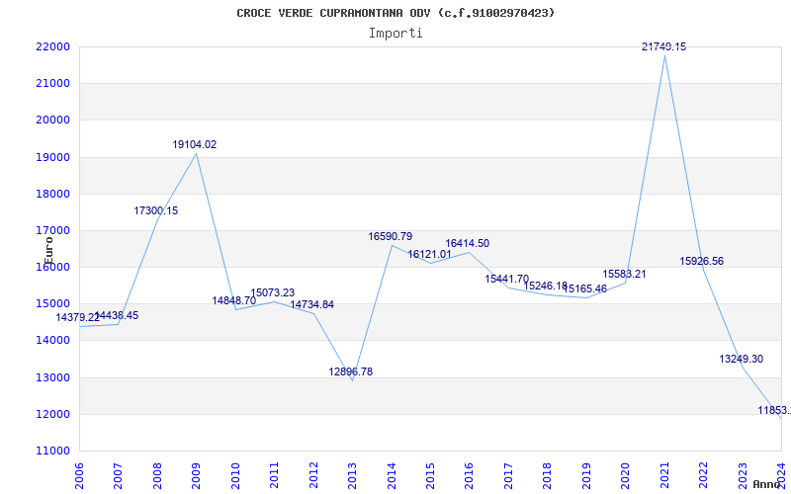Select the x-axis year 2022
Image resolution: width=791 pixels, height=494 pixels.
click(x=704, y=476)
